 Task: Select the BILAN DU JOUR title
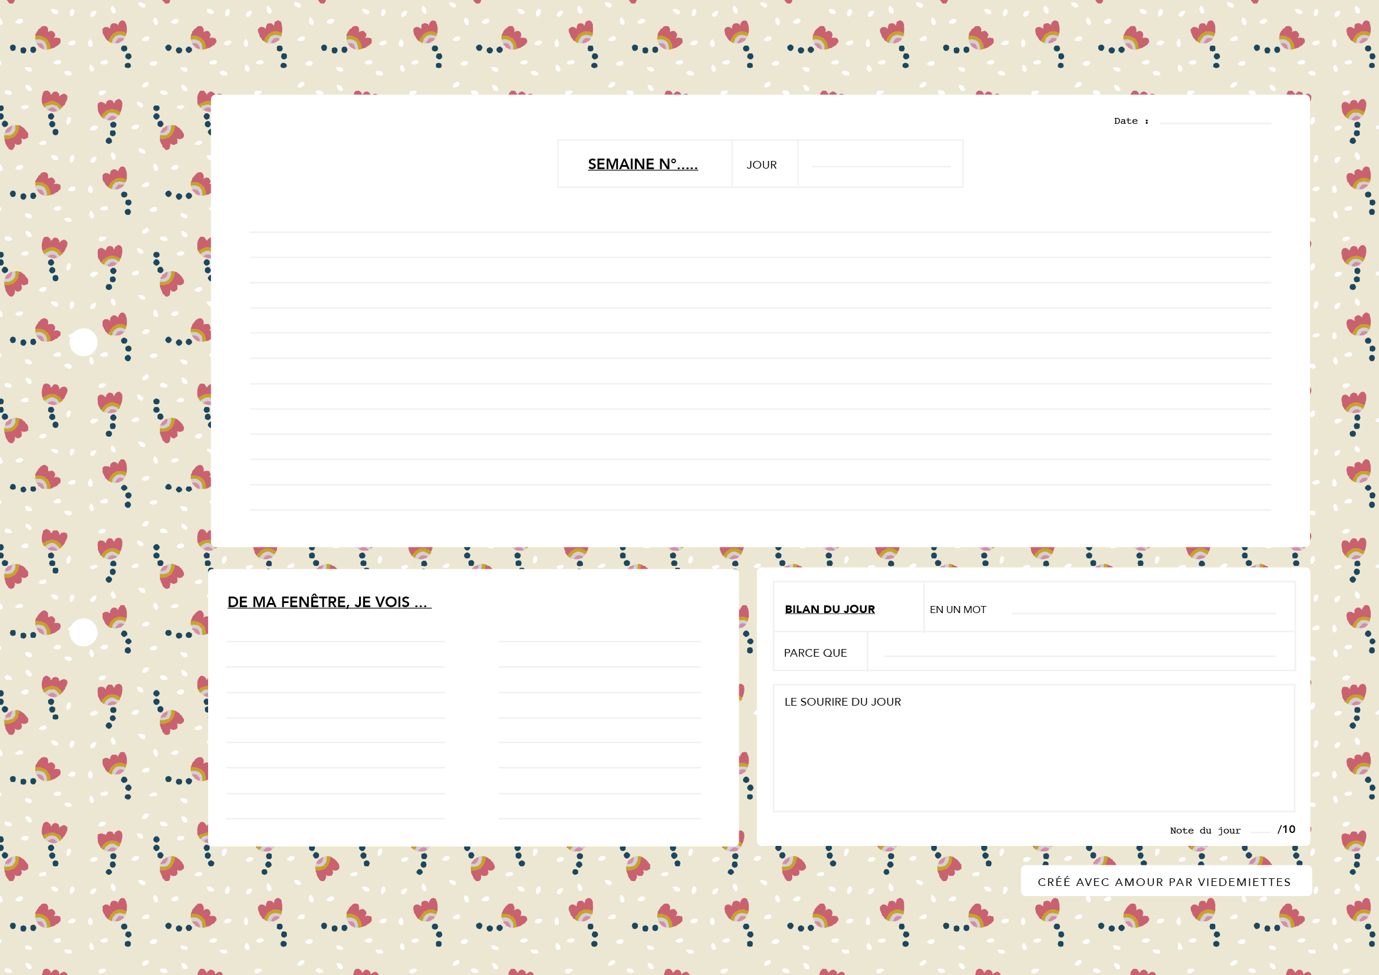point(830,609)
